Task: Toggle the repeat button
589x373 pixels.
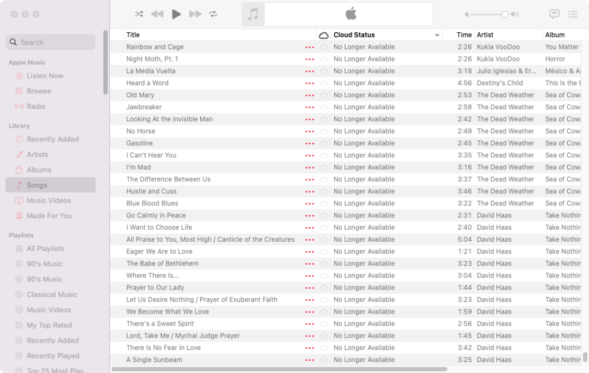Action: click(x=213, y=14)
